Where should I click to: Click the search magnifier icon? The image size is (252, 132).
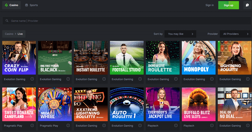coord(7,21)
